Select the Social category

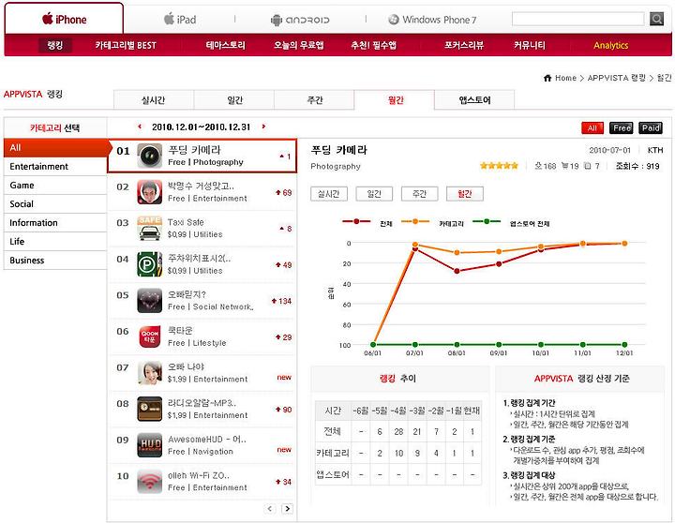coord(55,203)
